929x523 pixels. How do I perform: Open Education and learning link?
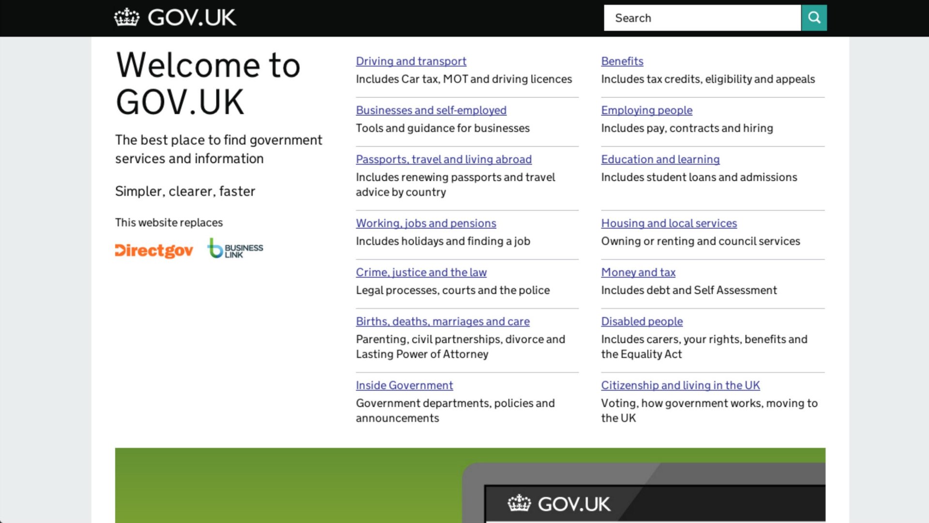660,159
